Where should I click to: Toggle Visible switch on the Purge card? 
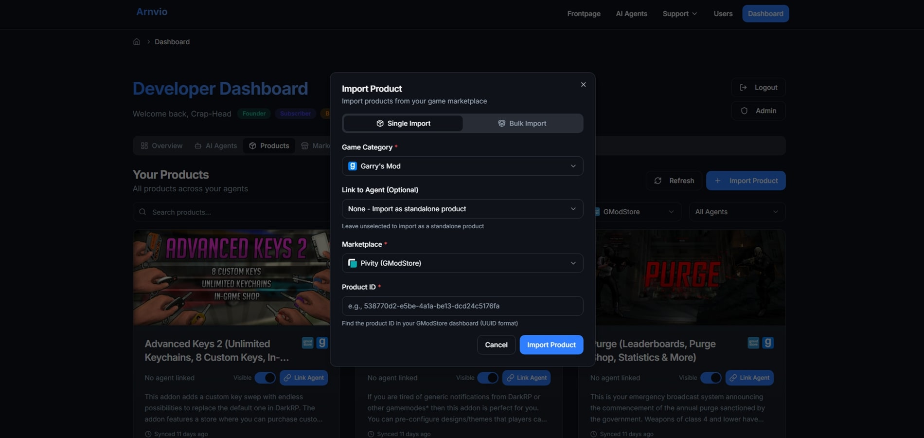[x=711, y=378]
